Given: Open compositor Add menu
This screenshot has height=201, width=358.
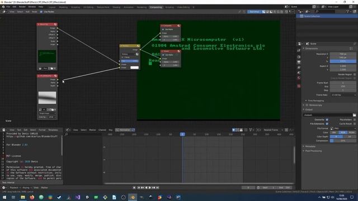Looking at the screenshot, I should (x=27, y=12).
